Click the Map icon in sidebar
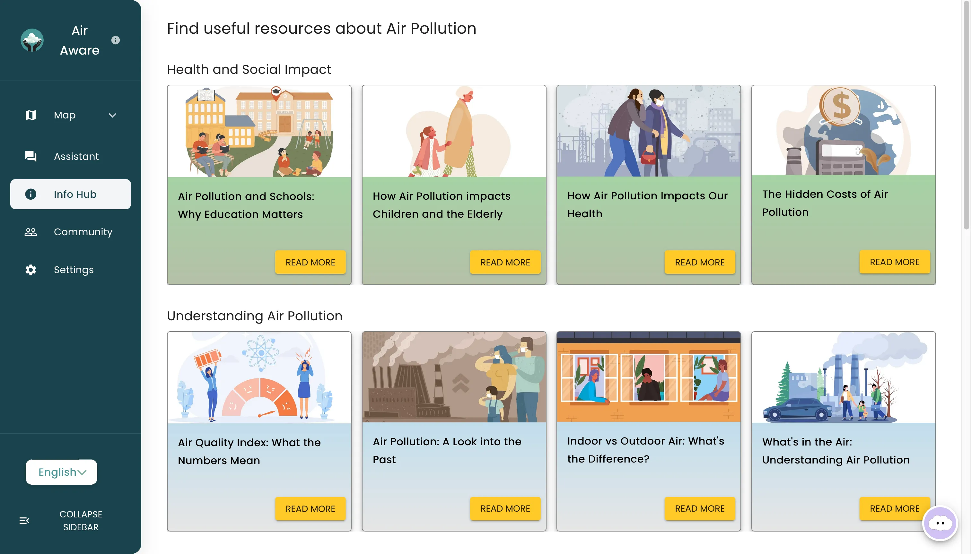 click(x=31, y=115)
